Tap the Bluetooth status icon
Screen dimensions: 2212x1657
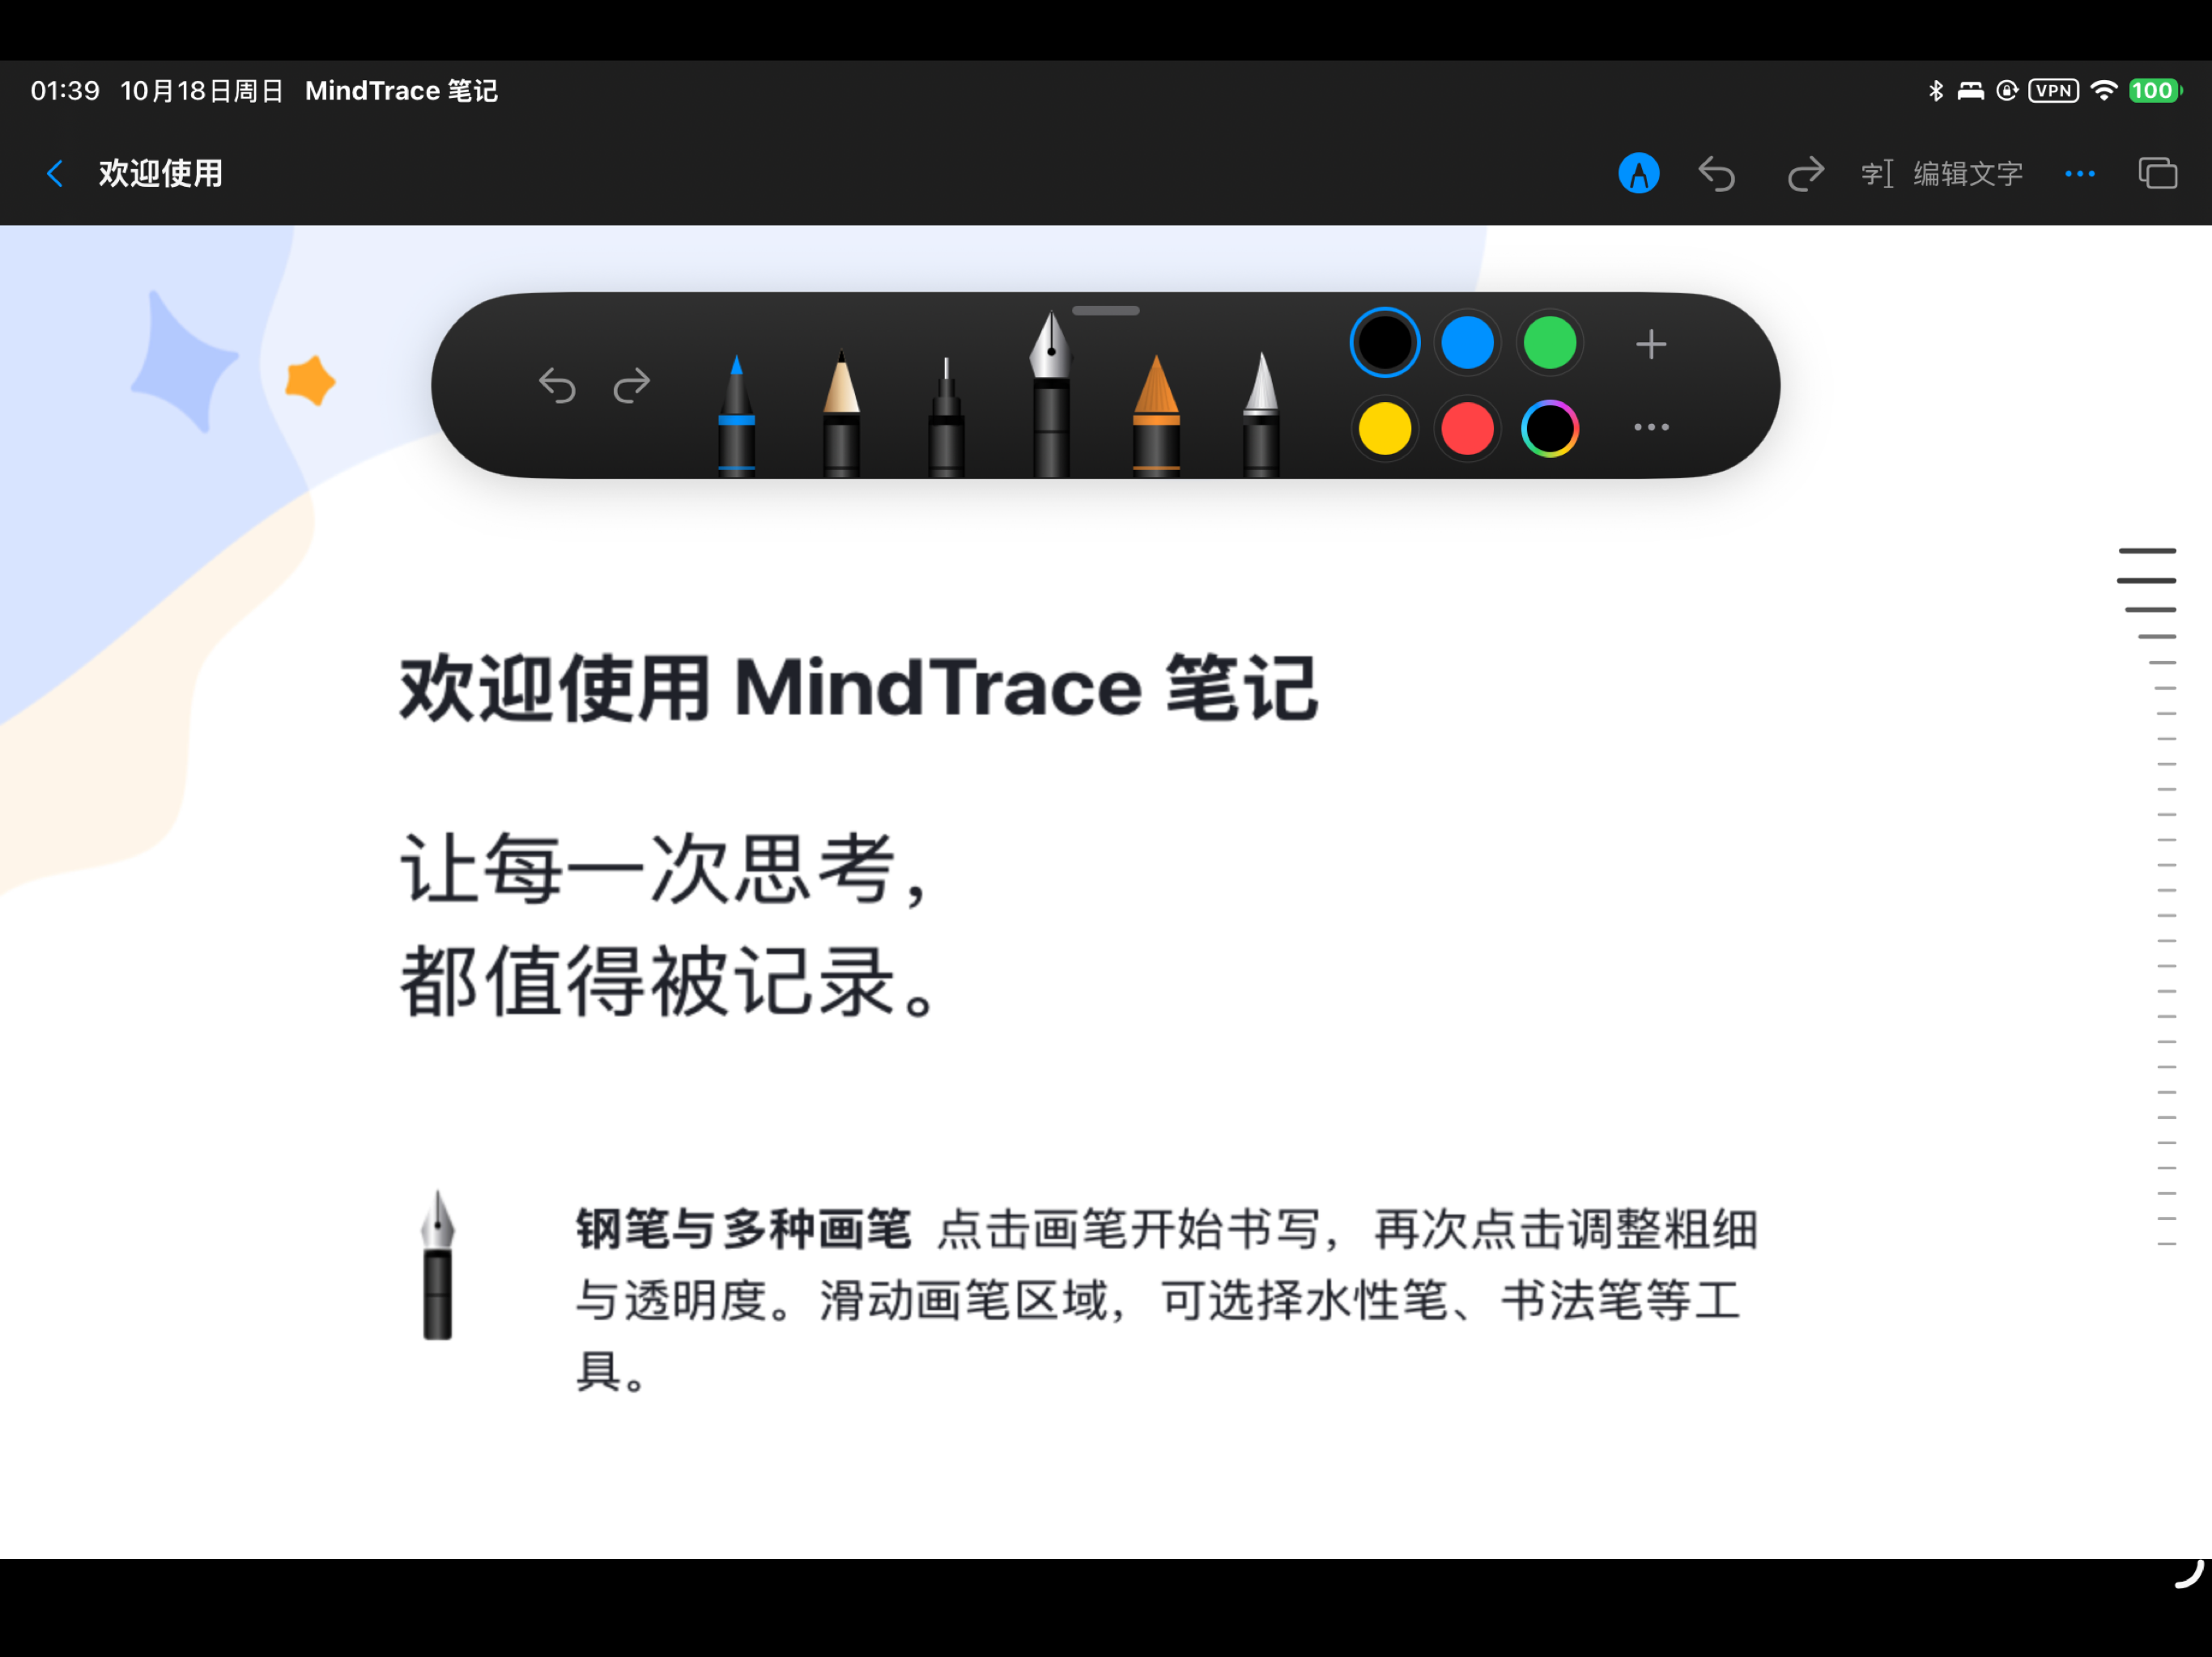[1936, 91]
